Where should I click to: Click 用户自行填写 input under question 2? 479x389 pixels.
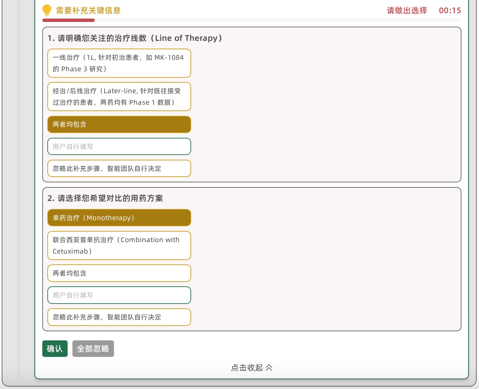119,295
